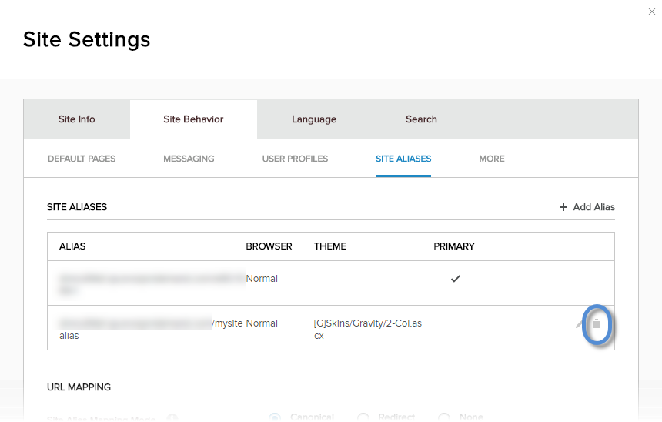Click the Browser column header
The height and width of the screenshot is (422, 662).
pos(269,246)
